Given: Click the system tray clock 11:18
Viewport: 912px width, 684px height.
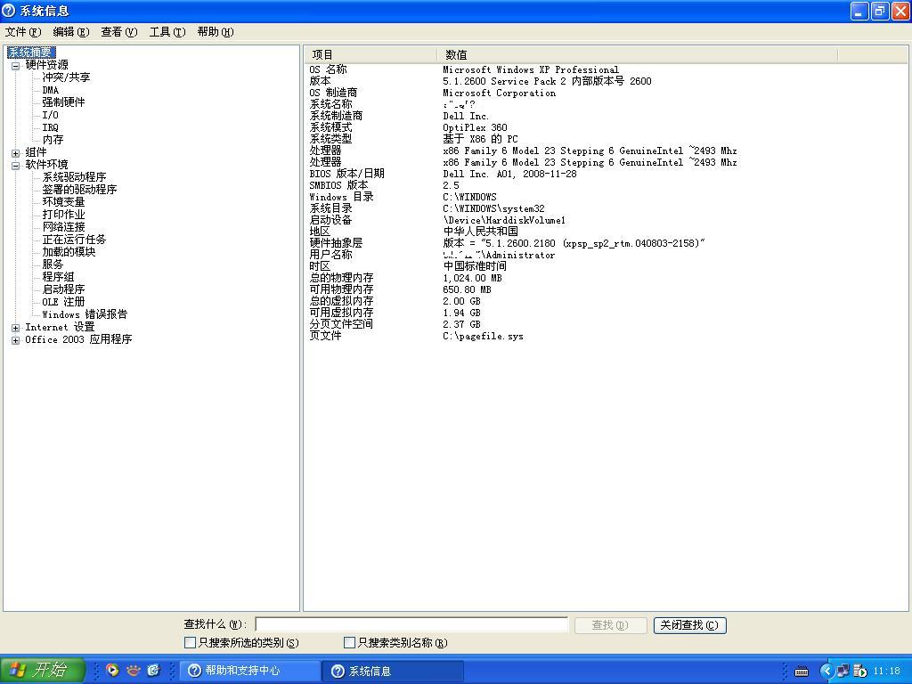Looking at the screenshot, I should click(x=886, y=672).
